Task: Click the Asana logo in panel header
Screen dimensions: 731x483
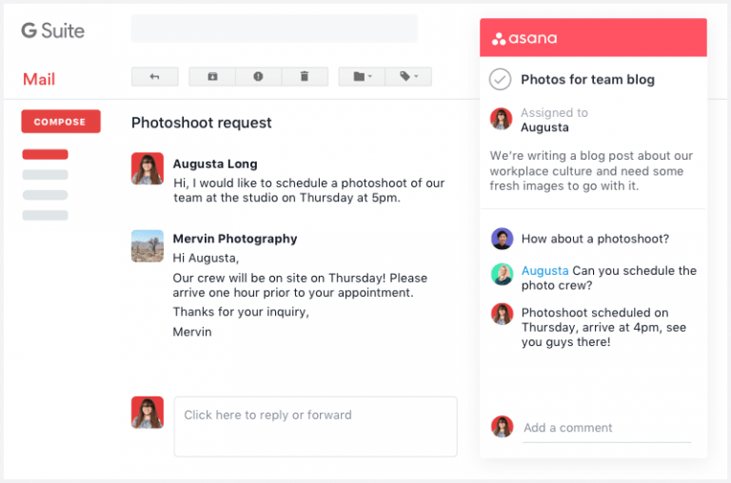Action: 524,38
